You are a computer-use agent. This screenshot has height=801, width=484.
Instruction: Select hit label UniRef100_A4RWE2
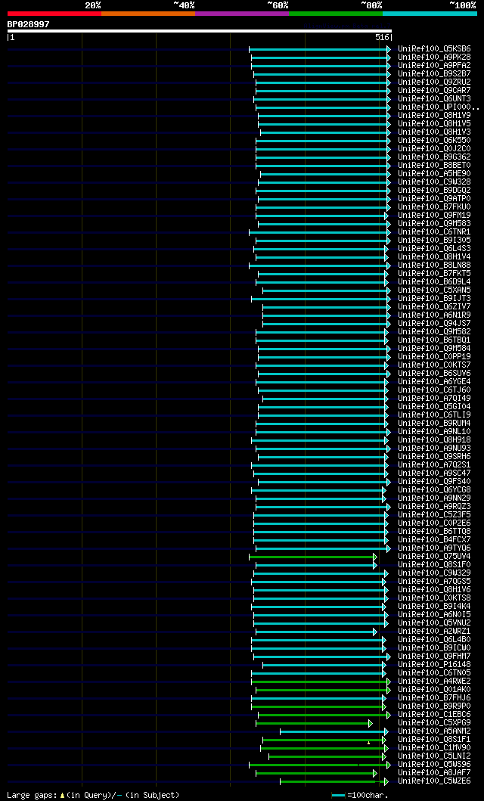[x=435, y=681]
